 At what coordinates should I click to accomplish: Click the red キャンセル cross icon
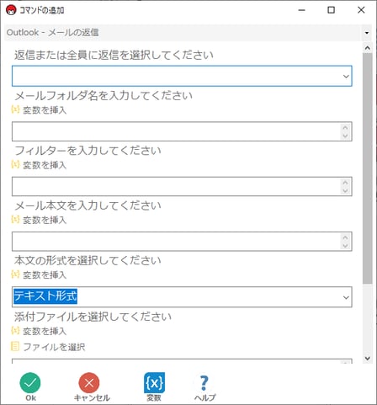pyautogui.click(x=89, y=383)
